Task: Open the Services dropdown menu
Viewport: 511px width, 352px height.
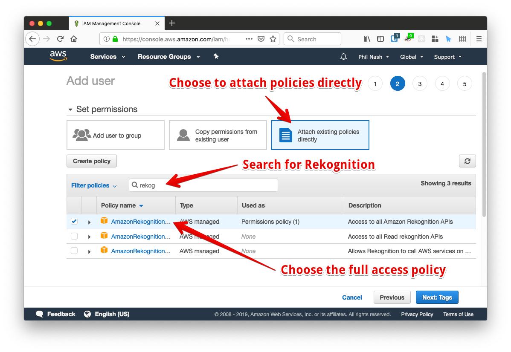Action: 107,57
